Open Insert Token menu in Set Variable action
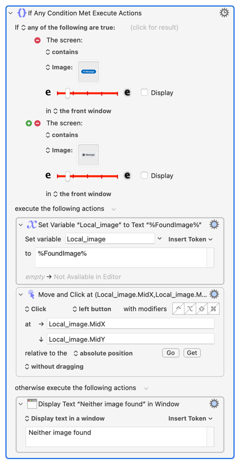240x466 pixels. [191, 239]
